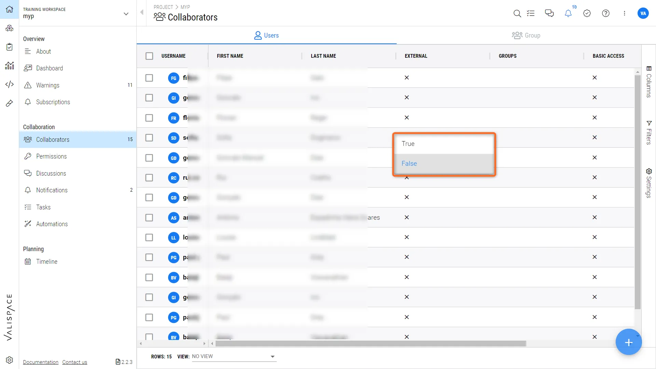Open the notifications bell icon
This screenshot has width=656, height=369.
[x=568, y=13]
